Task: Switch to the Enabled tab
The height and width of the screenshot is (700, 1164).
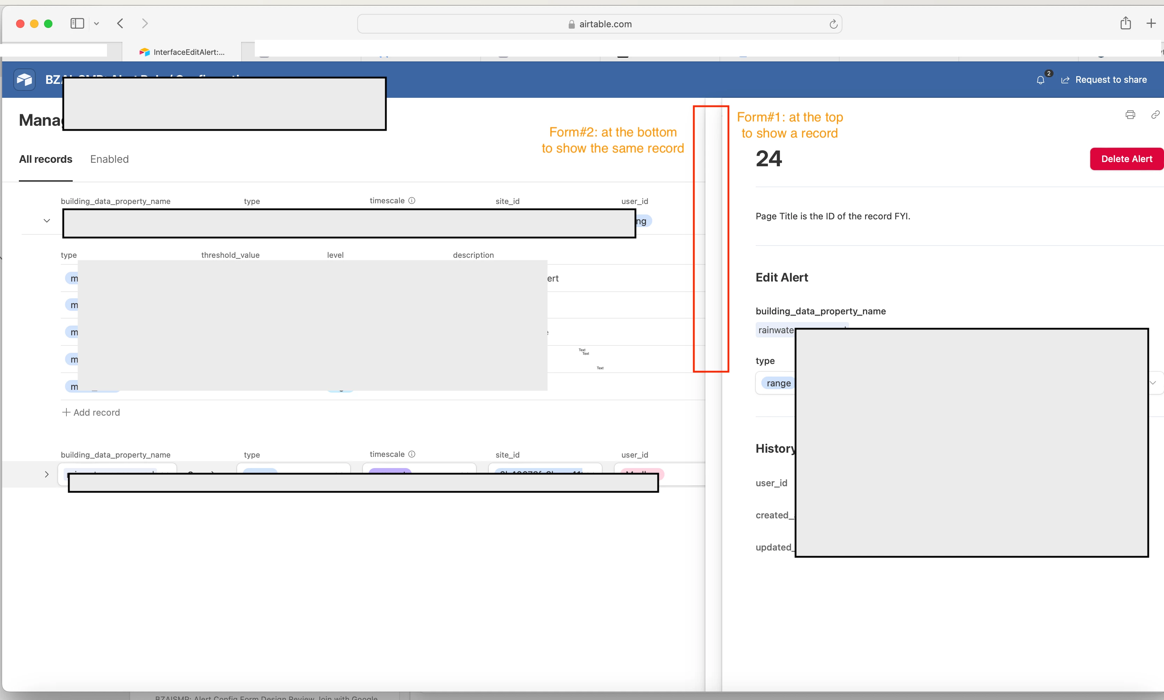Action: point(109,159)
